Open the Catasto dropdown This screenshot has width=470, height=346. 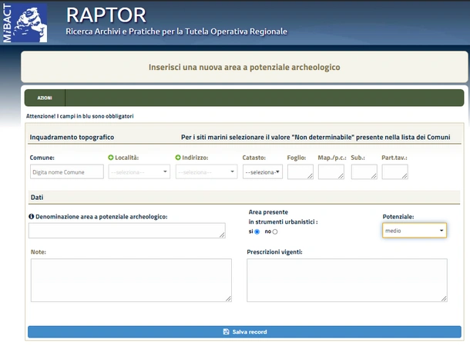coord(263,172)
